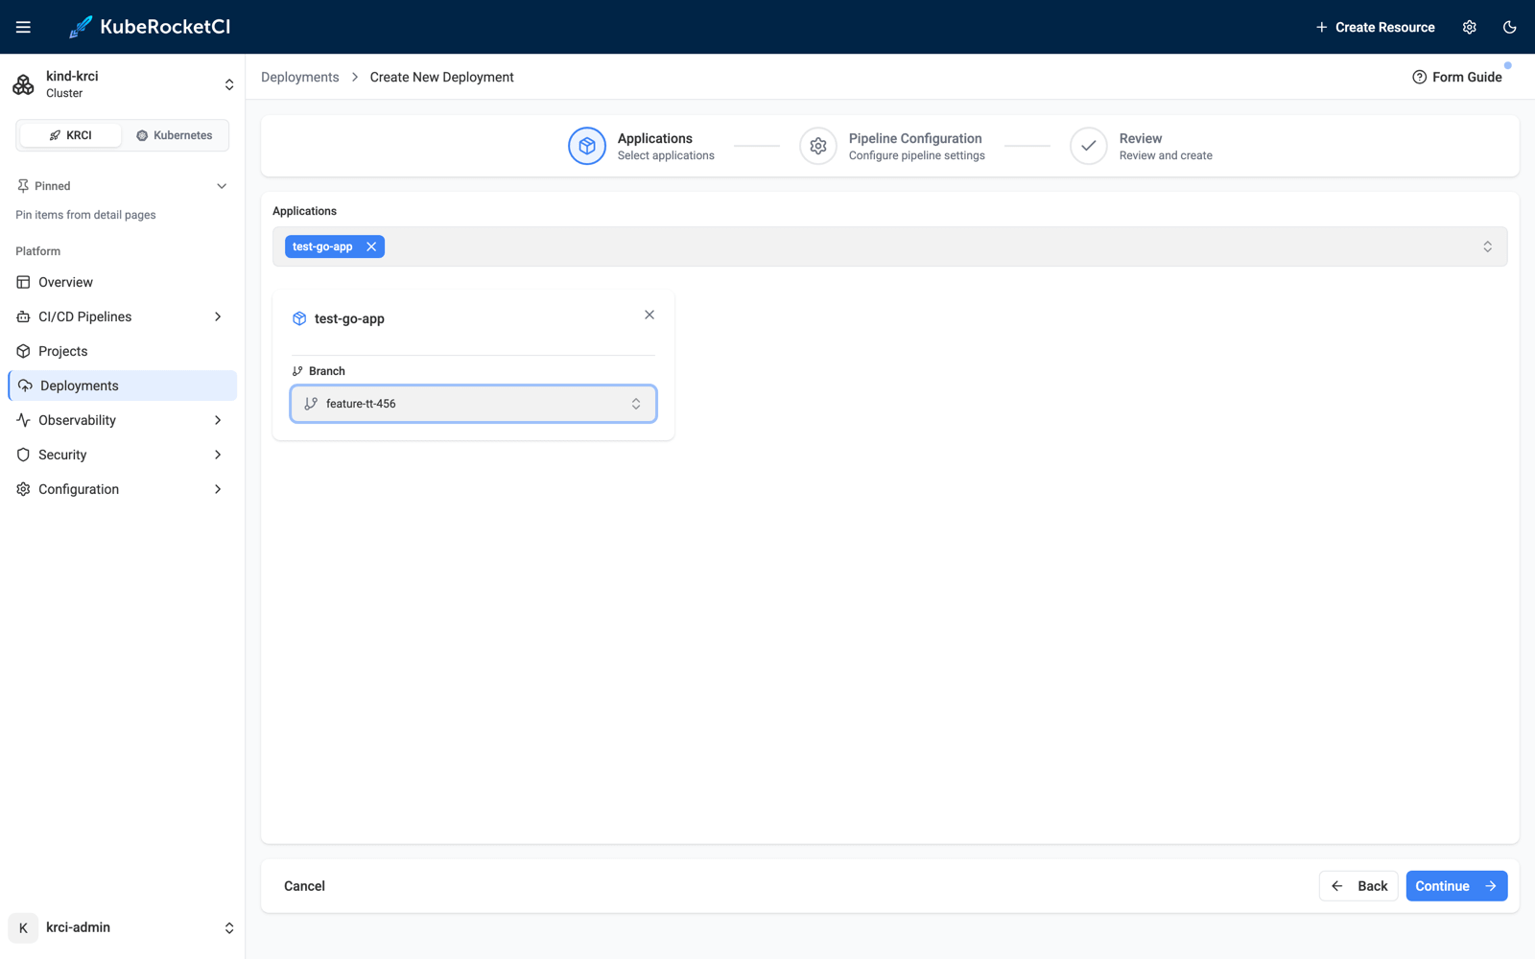Switch to Kubernetes mode tab
Viewport: 1535px width, 959px height.
174,135
